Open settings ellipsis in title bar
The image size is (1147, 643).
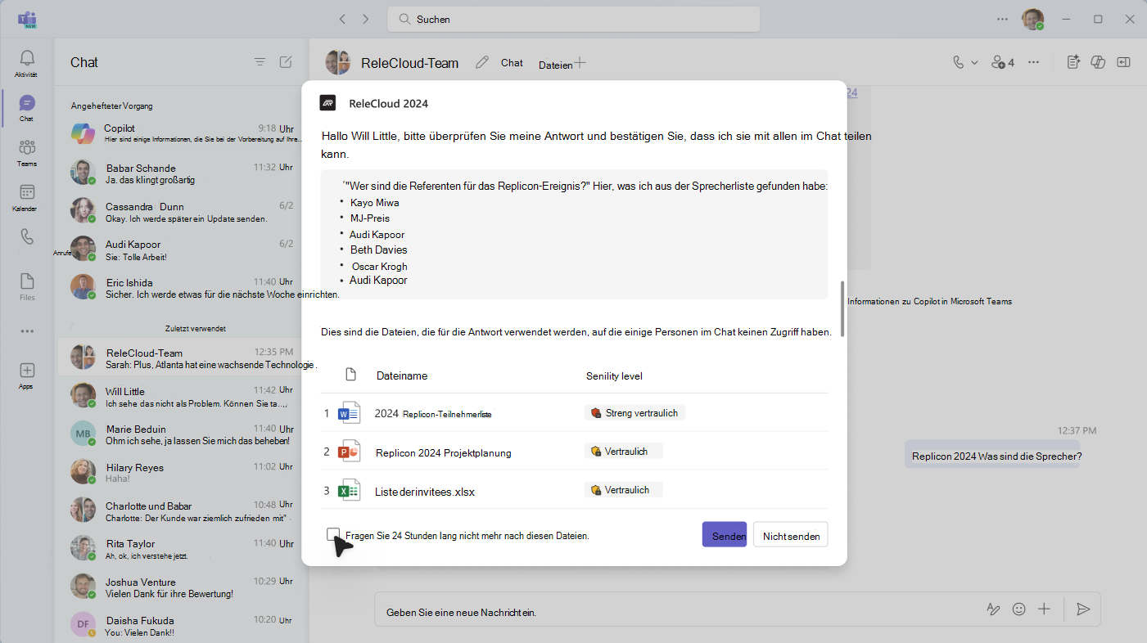1002,19
